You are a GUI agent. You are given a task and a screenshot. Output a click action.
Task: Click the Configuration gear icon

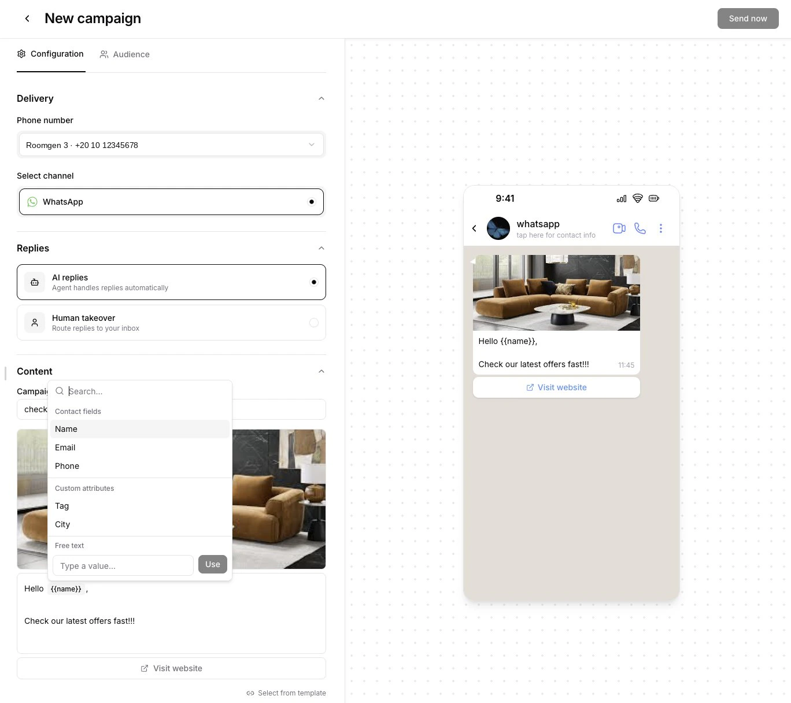tap(21, 54)
